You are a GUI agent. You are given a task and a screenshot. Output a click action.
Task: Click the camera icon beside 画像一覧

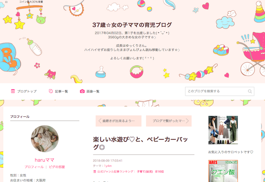tap(82, 91)
